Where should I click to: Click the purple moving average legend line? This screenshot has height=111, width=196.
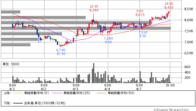[57, 93]
